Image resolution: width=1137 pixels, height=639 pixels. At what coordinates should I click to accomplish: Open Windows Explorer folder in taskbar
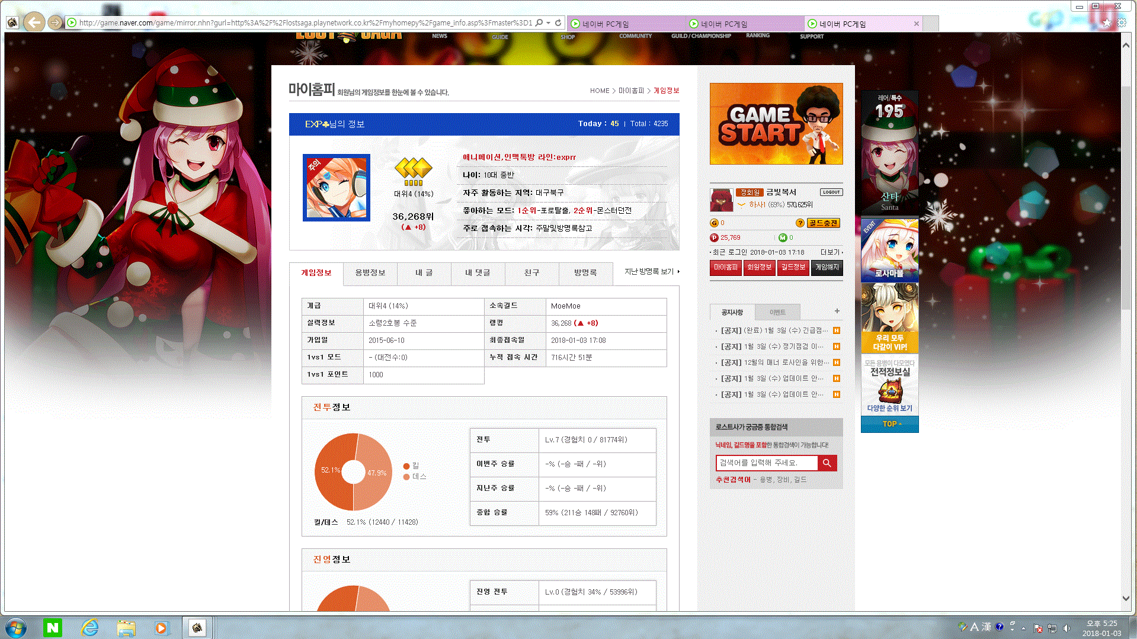pyautogui.click(x=126, y=627)
